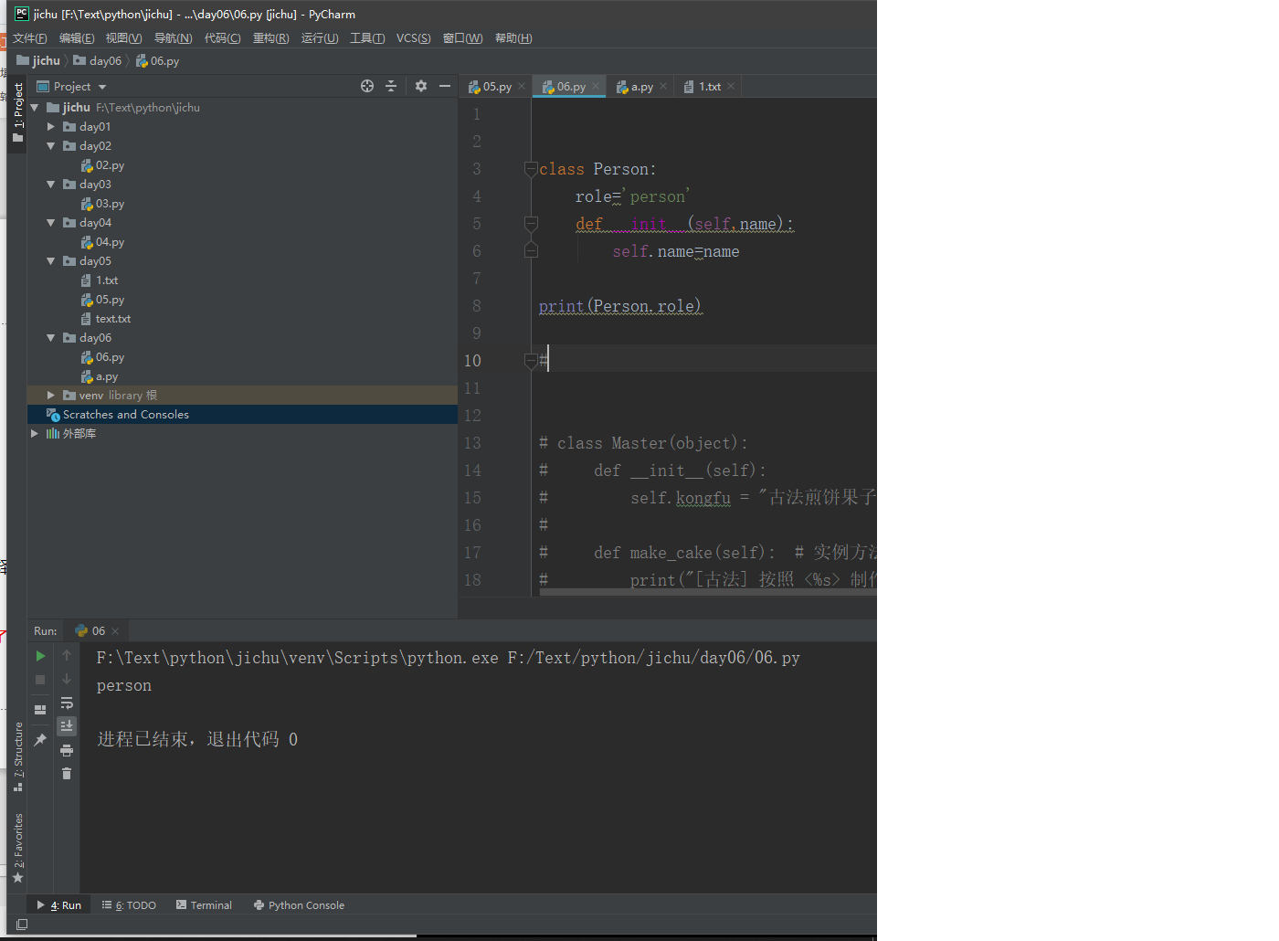Toggle scroll to end icon in Run panel
This screenshot has height=941, width=1279.
point(67,726)
